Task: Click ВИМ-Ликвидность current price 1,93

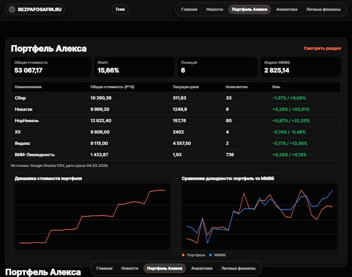Action: (x=177, y=155)
